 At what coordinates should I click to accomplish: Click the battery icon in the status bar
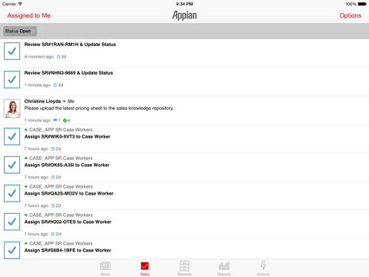coord(362,4)
